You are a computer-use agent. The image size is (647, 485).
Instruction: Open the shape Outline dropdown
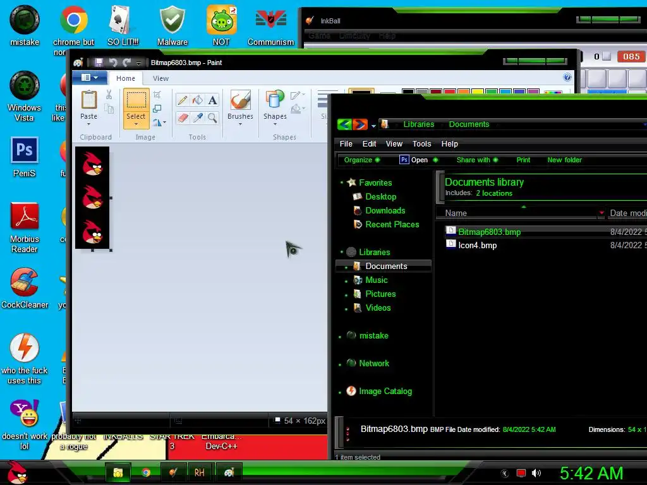click(x=298, y=95)
